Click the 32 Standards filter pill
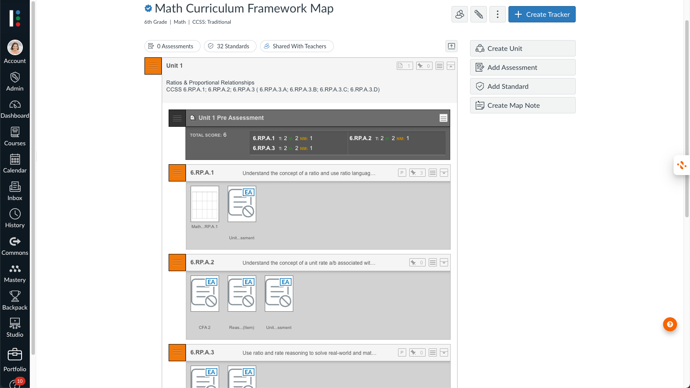This screenshot has height=388, width=690. pyautogui.click(x=230, y=46)
